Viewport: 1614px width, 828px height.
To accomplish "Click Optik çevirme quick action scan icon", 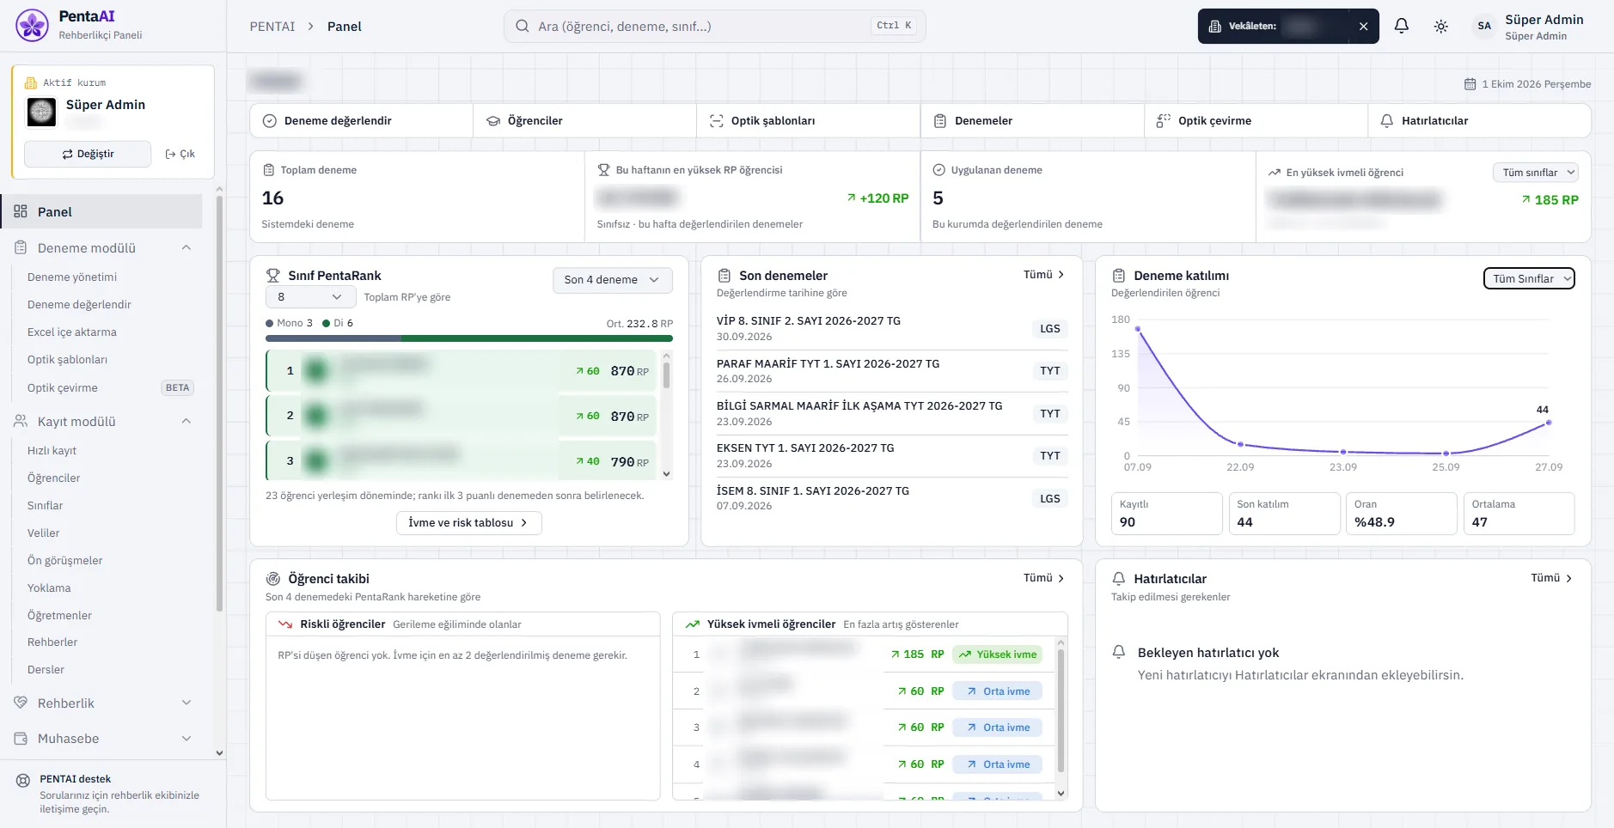I will [1163, 121].
